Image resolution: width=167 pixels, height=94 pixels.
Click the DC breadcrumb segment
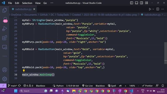click(52, 15)
